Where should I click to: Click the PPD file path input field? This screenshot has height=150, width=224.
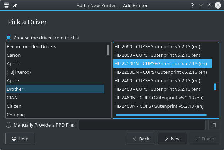coord(142,125)
